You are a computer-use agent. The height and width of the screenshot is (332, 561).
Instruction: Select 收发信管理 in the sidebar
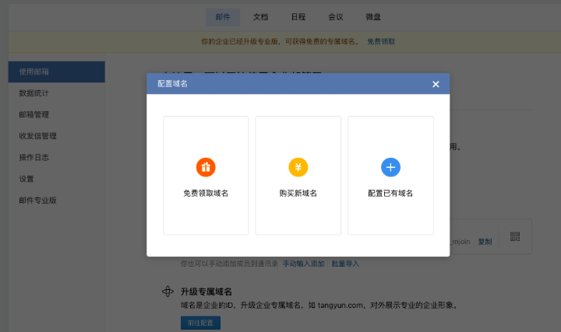(38, 136)
